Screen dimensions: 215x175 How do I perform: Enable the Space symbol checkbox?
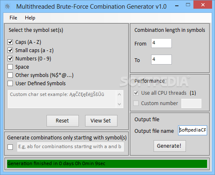tap(10, 67)
